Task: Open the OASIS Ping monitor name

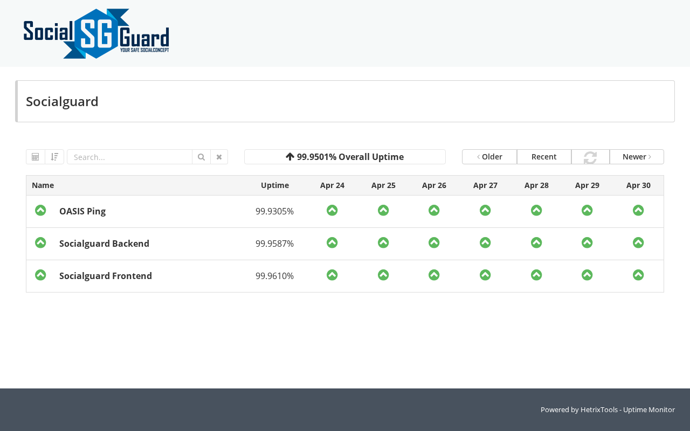Action: (x=82, y=211)
